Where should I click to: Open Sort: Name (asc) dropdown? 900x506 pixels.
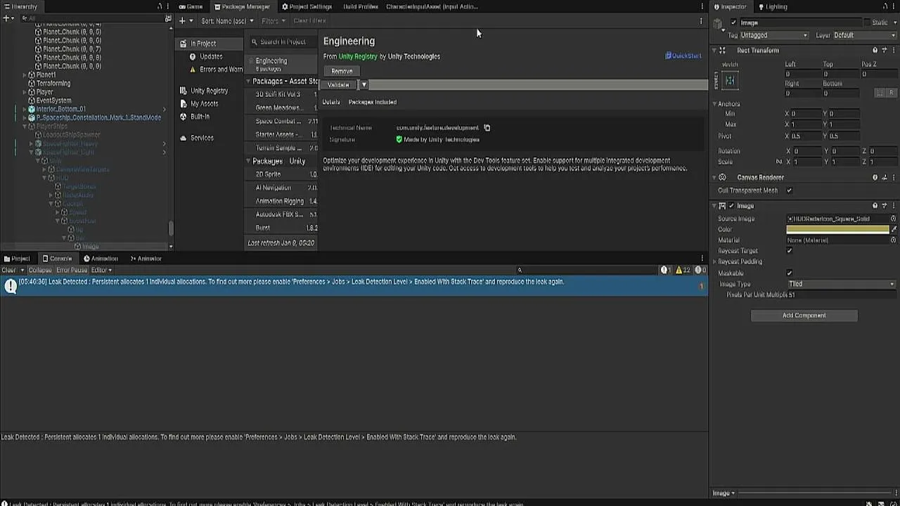227,21
